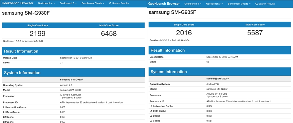Click Upload Date label for SM-G930F
The height and width of the screenshot is (123, 293).
(x=10, y=58)
